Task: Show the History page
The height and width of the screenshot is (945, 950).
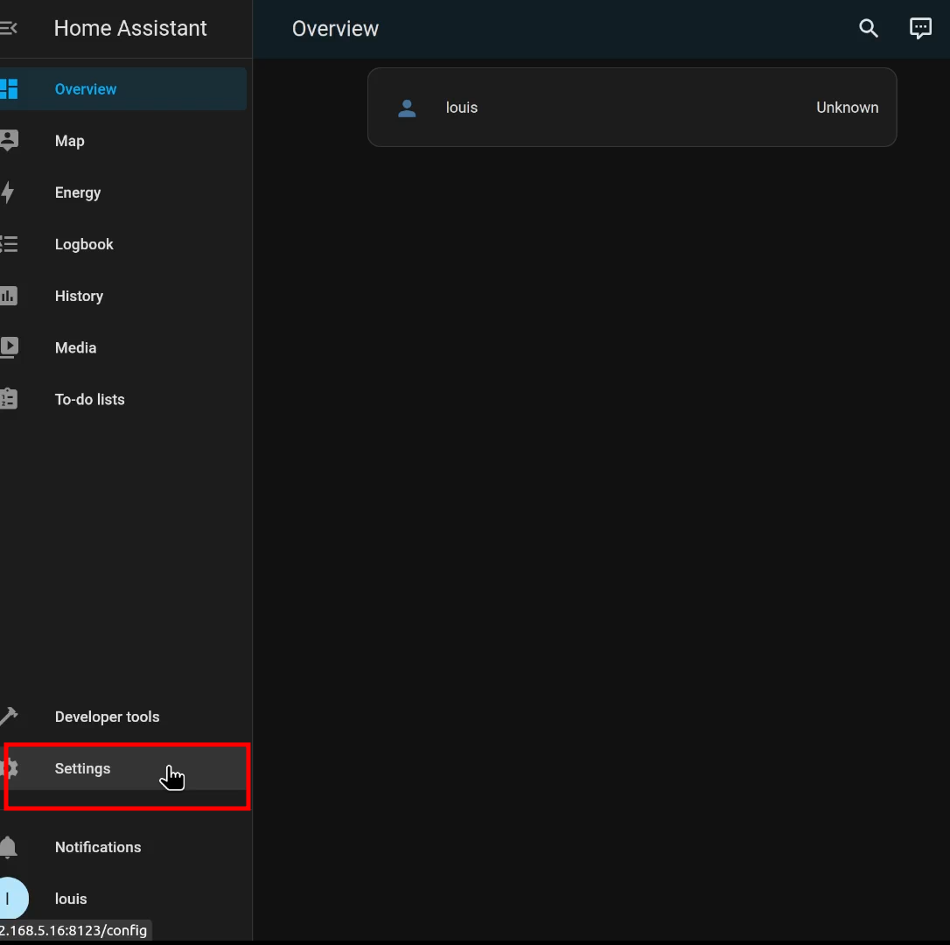Action: click(x=123, y=296)
